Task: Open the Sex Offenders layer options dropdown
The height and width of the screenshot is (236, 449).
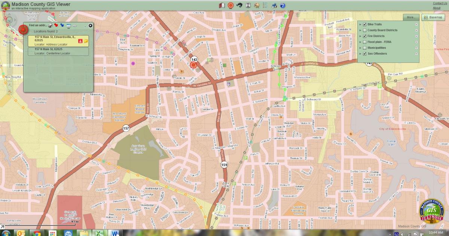Action: (x=416, y=54)
